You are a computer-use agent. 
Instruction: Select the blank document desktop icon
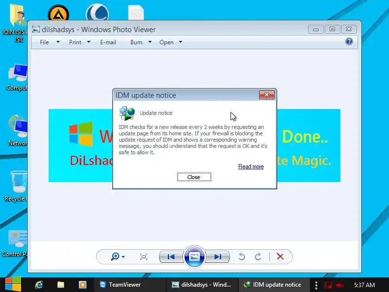(136, 13)
